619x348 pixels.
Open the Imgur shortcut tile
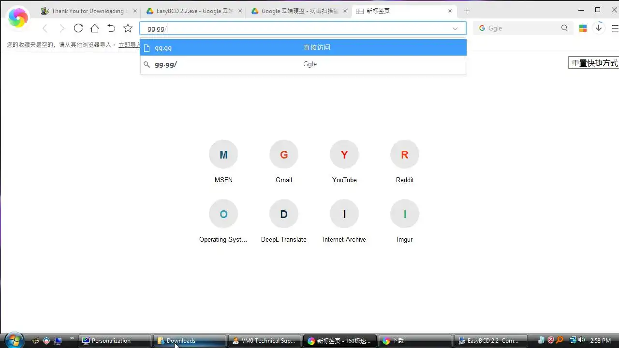(x=405, y=221)
